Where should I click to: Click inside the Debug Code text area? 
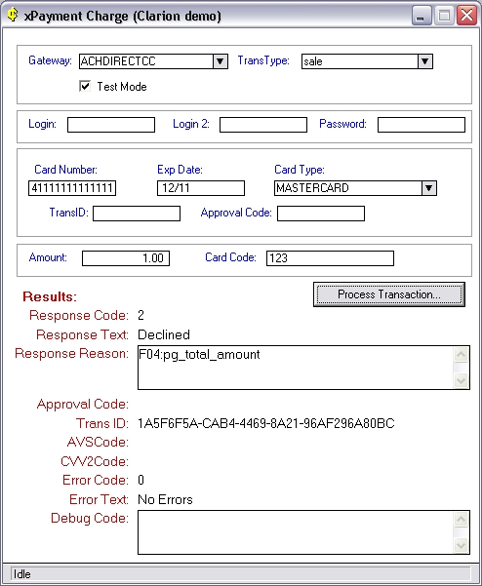(296, 532)
